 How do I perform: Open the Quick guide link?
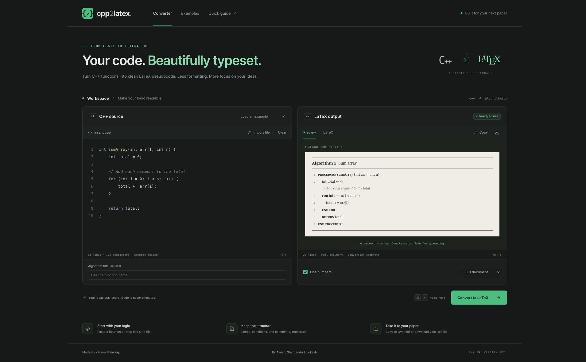pos(222,13)
